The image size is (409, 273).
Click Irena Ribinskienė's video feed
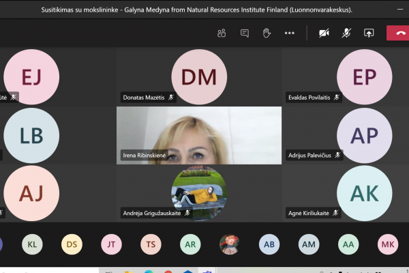pos(199,135)
